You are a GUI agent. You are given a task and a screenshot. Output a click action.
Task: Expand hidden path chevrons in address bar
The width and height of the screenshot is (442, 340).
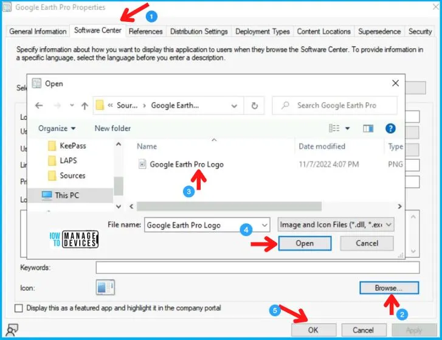pos(110,105)
